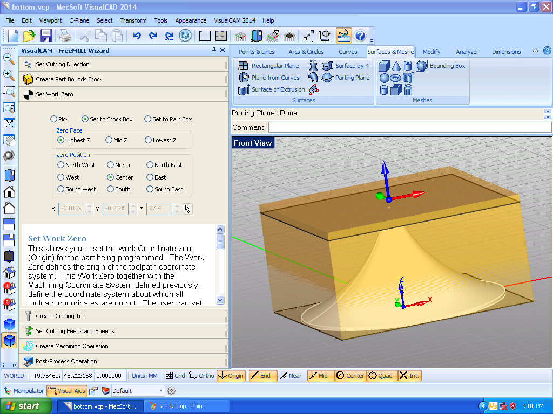Create a cone mesh

tap(396, 66)
